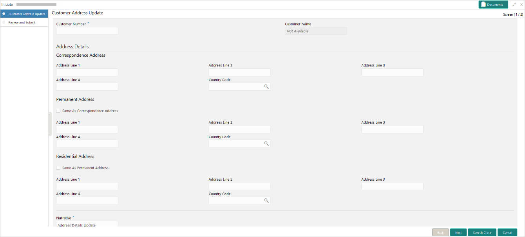Screen dimensions: 525x237
Task: Click Residential Address country code search icon
Action: click(266, 201)
